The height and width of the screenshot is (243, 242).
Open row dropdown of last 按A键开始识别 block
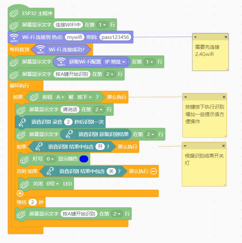[x=117, y=214]
